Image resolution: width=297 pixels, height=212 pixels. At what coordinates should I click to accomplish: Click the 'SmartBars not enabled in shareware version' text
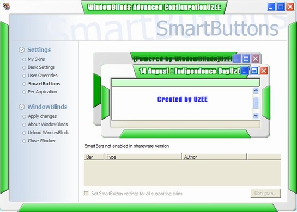tap(127, 146)
